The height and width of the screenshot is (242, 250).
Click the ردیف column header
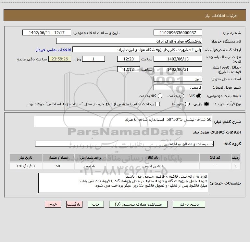tap(236, 158)
